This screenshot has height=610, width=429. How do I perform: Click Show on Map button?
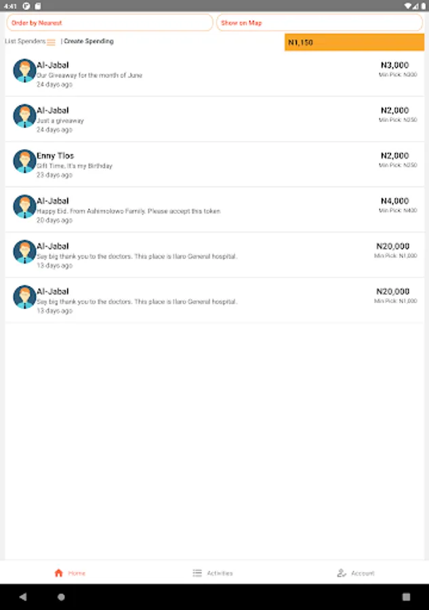coord(319,22)
